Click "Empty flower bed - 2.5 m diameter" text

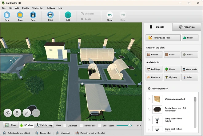click(175, 110)
